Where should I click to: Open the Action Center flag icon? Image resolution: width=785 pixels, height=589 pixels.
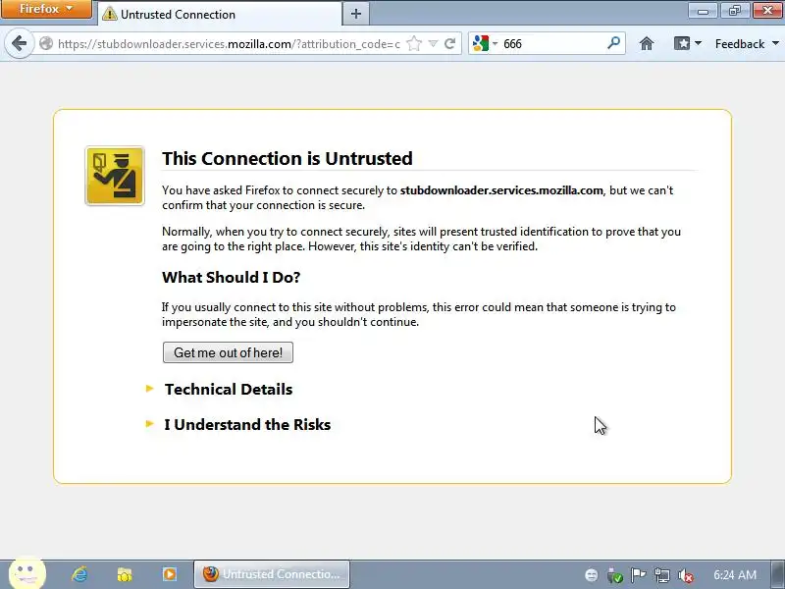[638, 575]
